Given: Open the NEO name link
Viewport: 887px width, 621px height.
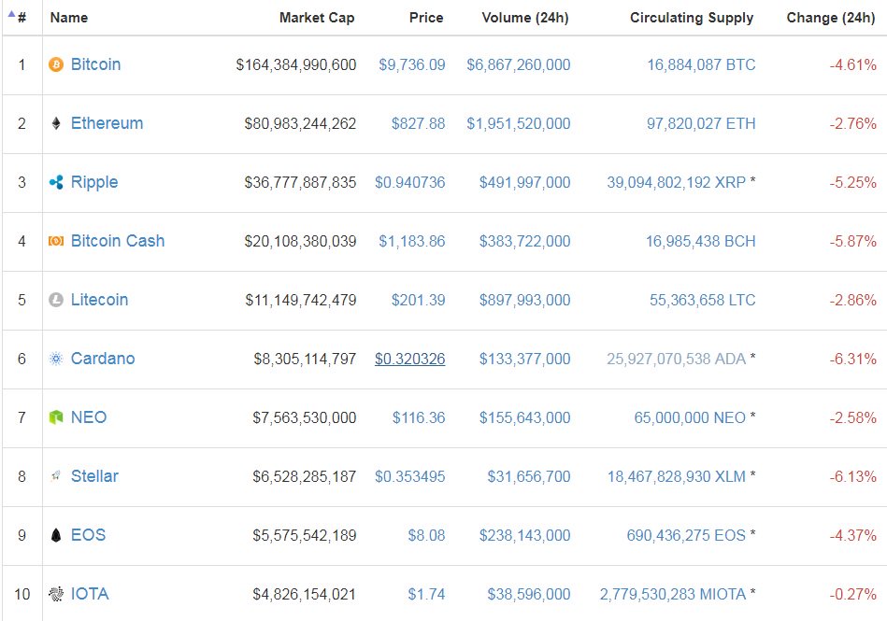Looking at the screenshot, I should pyautogui.click(x=89, y=417).
